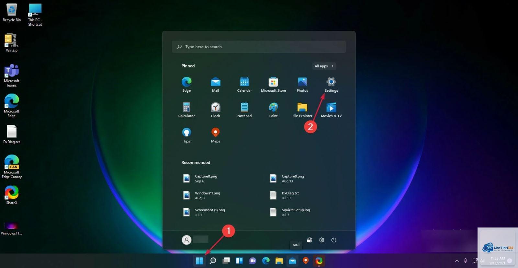Select the ShareX desktop shortcut
Image resolution: width=518 pixels, height=268 pixels.
[x=12, y=195]
